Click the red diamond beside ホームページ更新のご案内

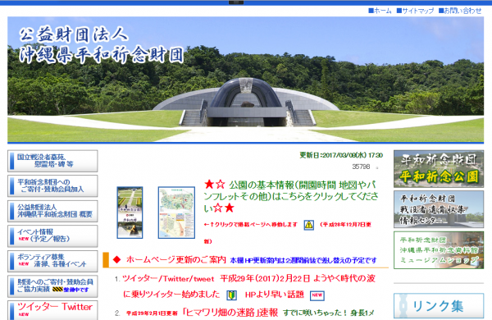point(116,260)
